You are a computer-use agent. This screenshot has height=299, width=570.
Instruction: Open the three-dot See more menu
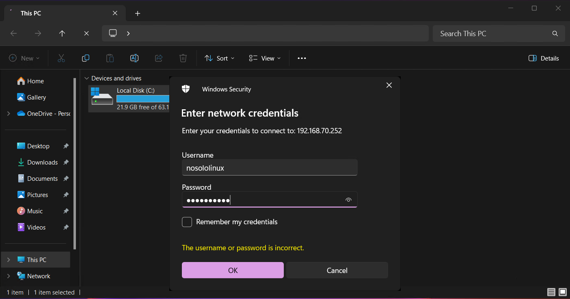coord(302,58)
